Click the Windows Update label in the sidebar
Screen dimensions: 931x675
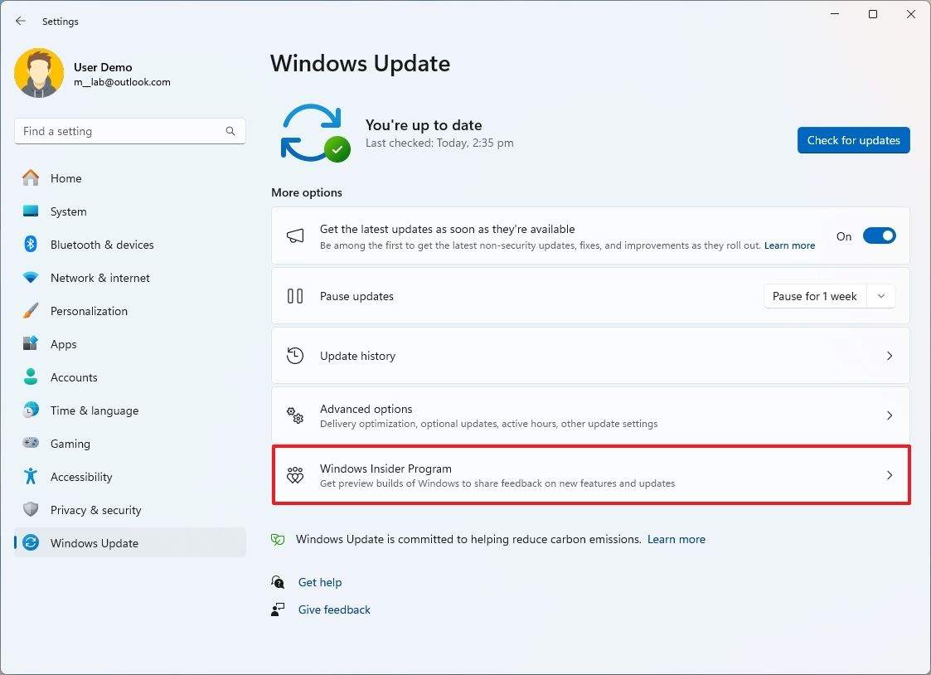pos(95,543)
